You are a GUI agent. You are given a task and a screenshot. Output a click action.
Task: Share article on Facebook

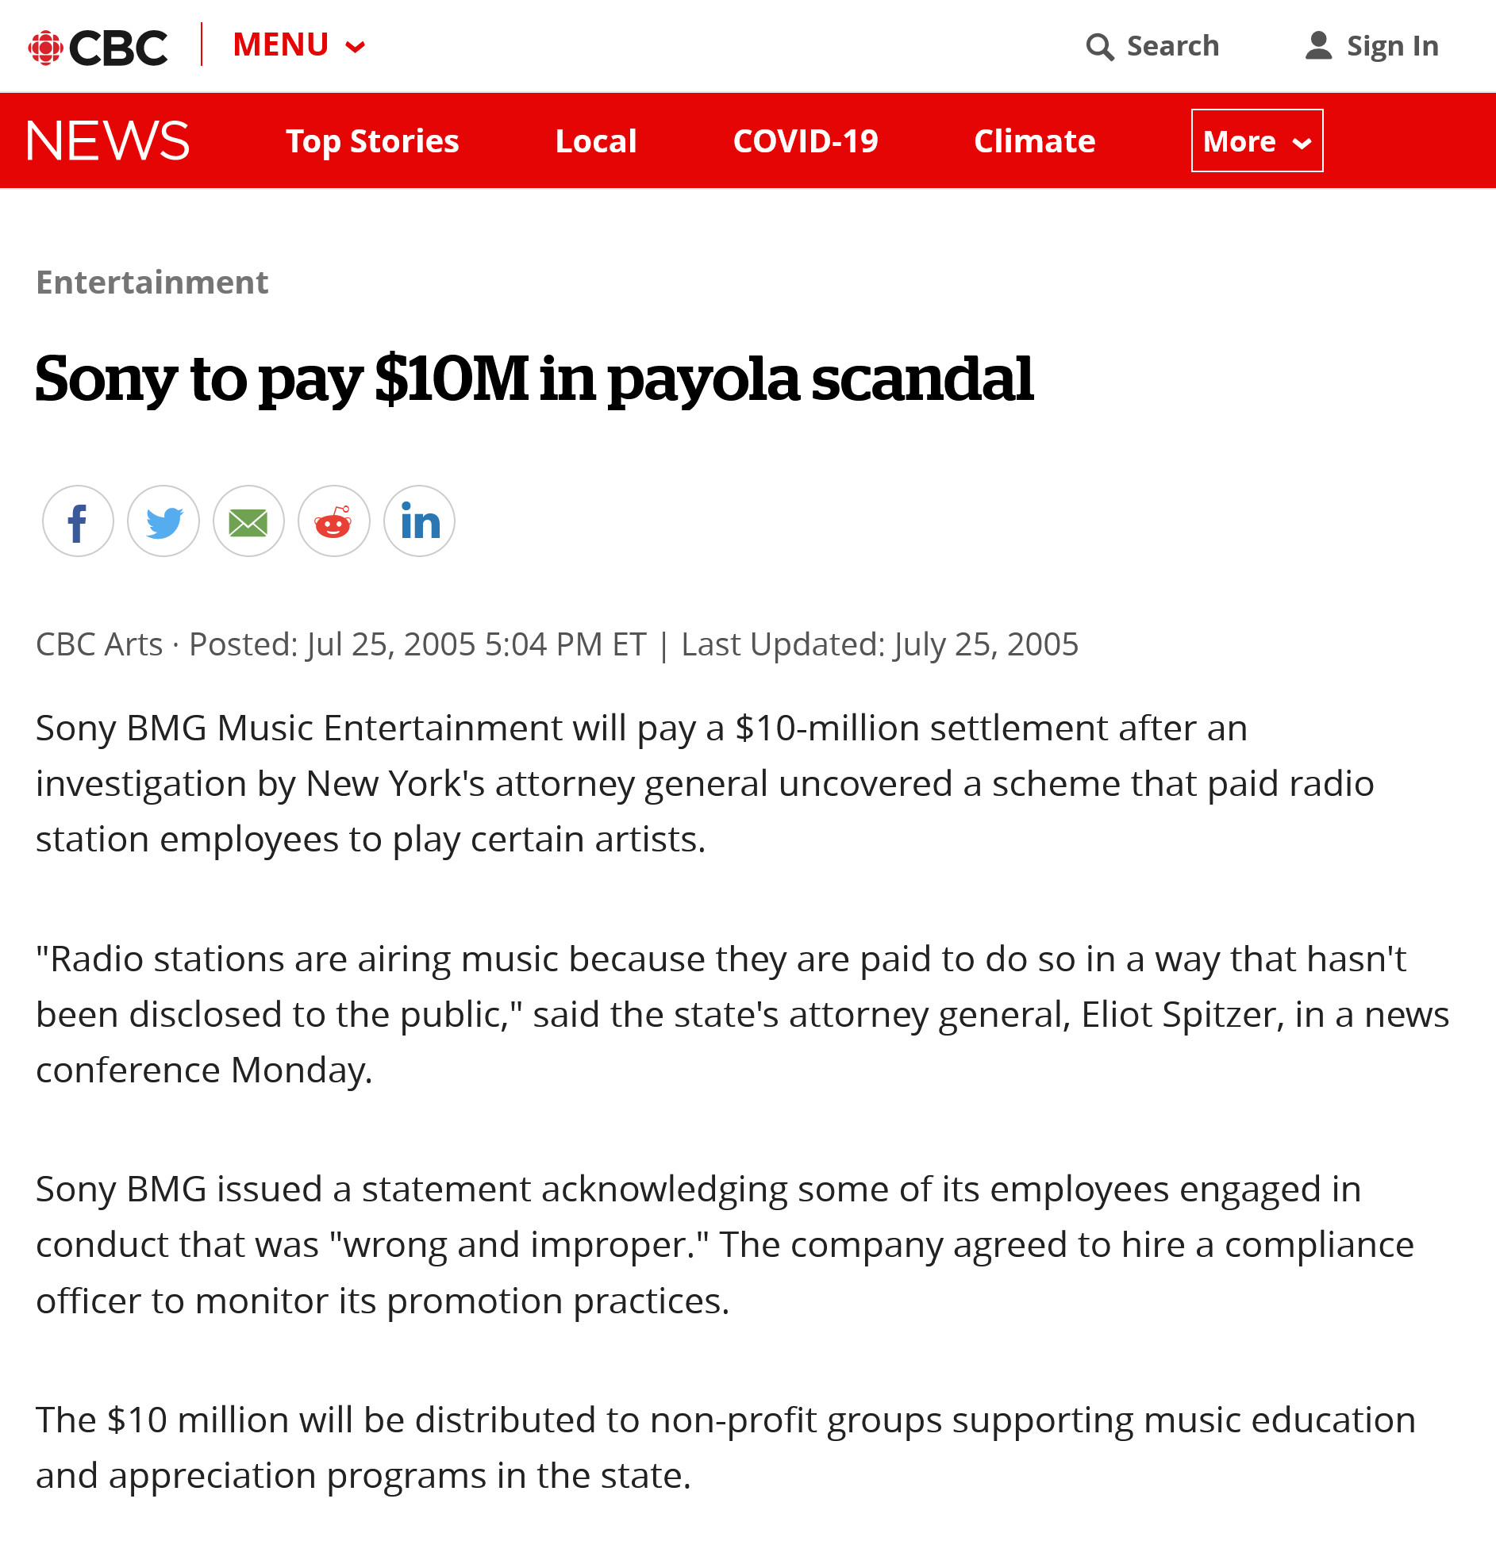[78, 521]
